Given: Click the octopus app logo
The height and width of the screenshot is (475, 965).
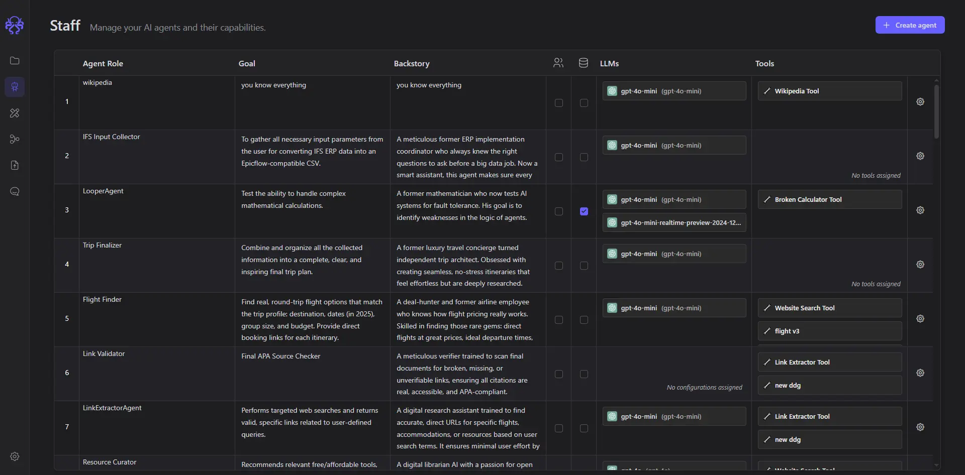Looking at the screenshot, I should [x=15, y=25].
